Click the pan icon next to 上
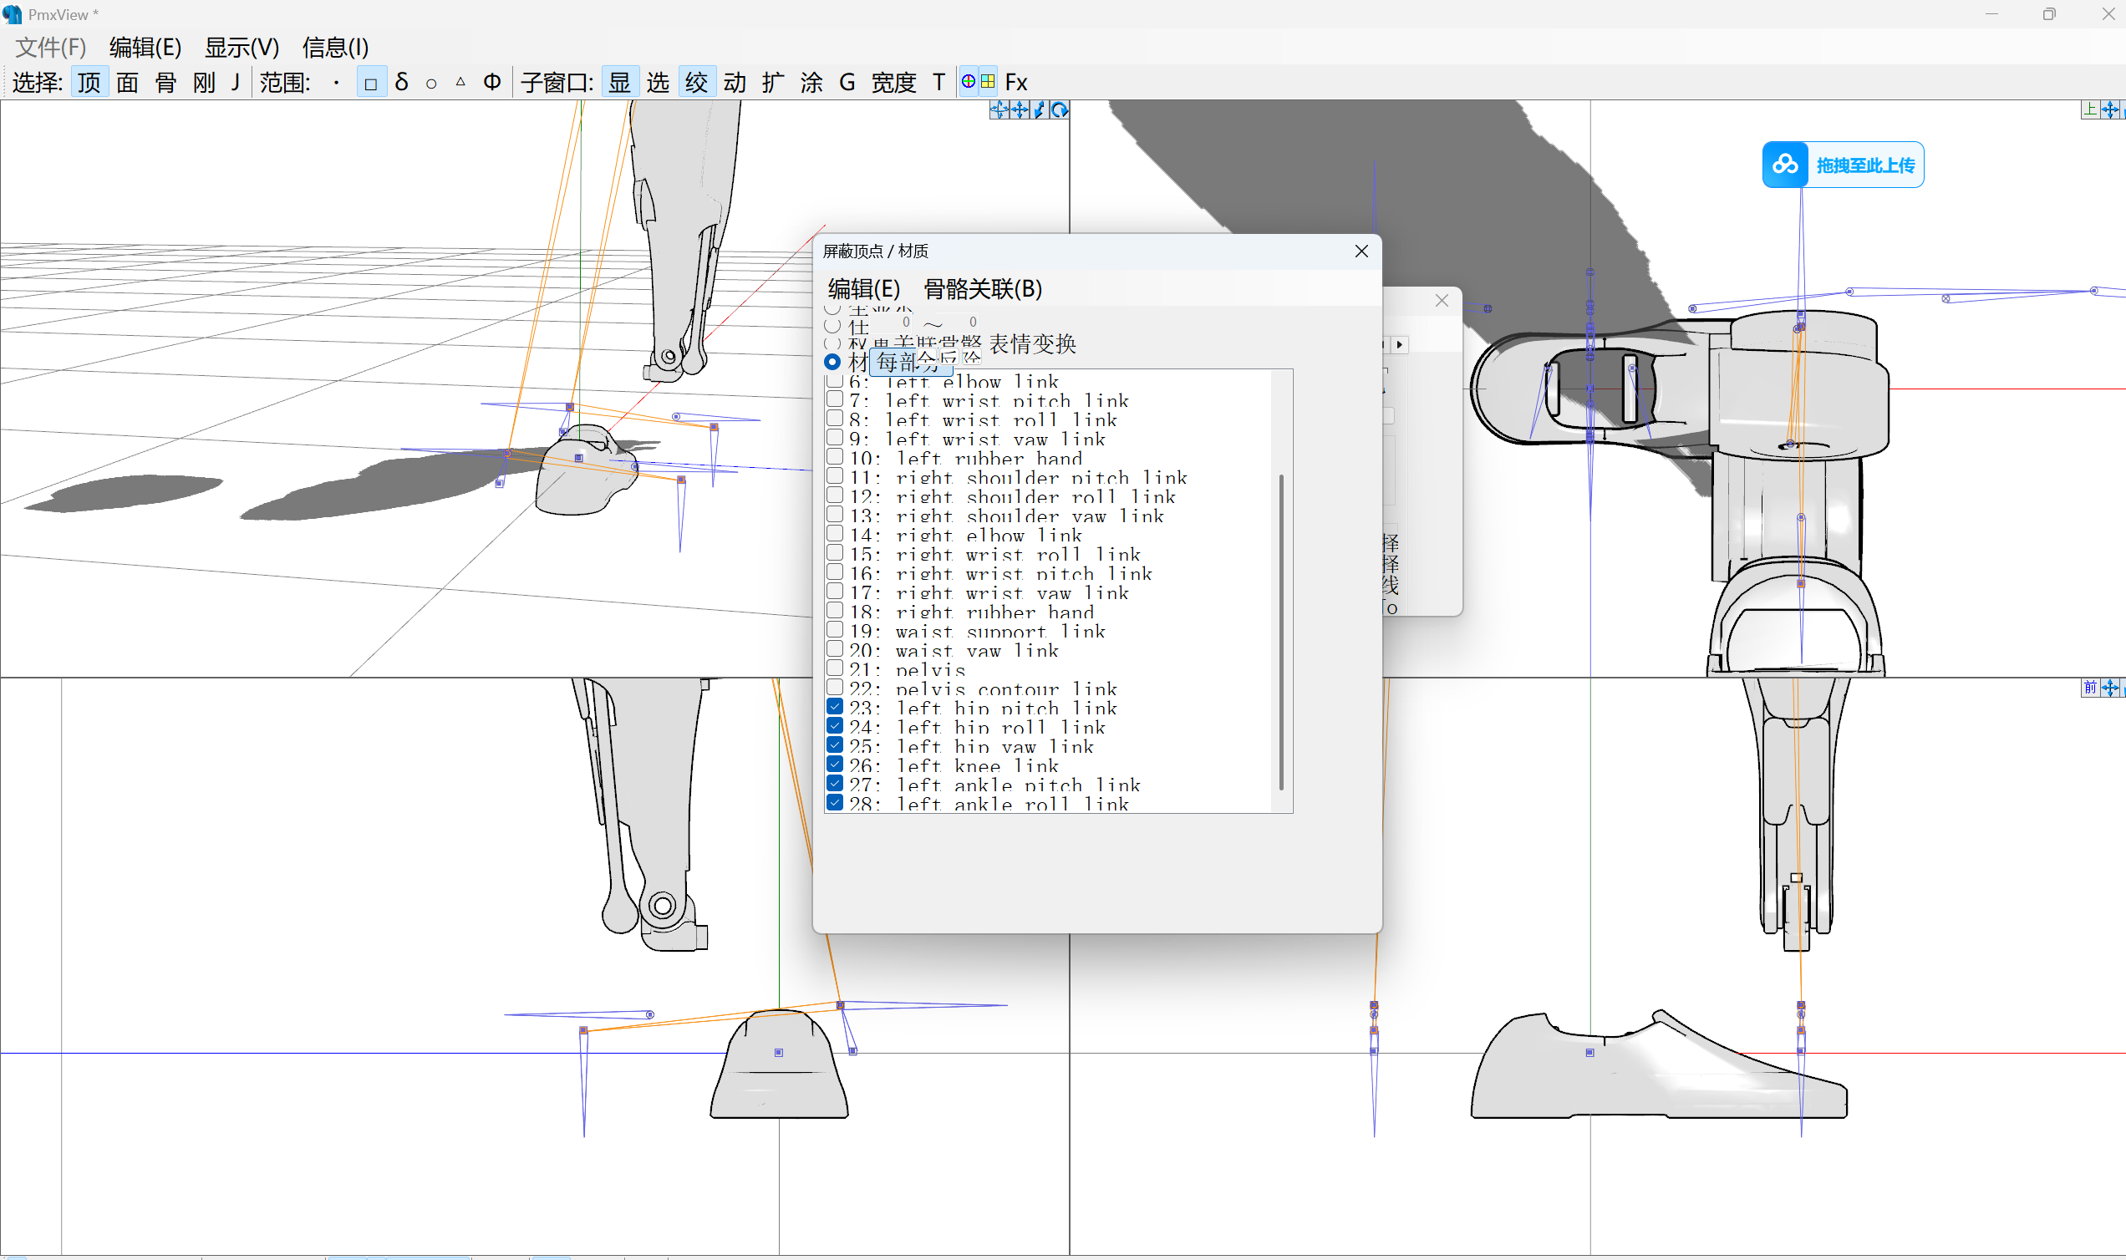This screenshot has height=1260, width=2126. (2110, 109)
